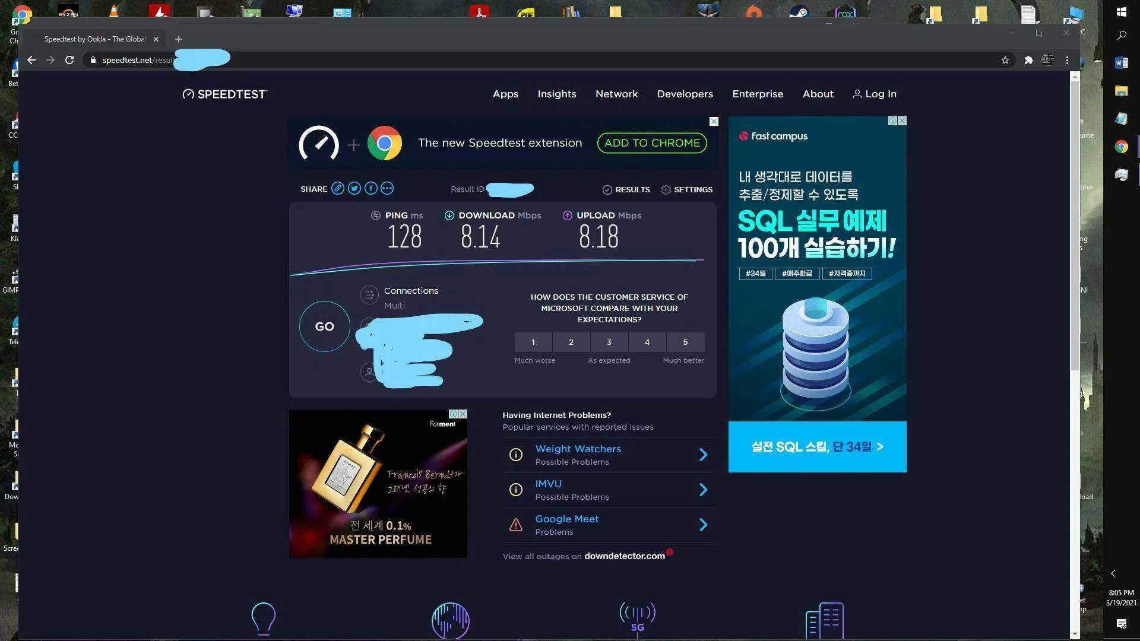Show hidden tray icons chevron

coord(1113,573)
